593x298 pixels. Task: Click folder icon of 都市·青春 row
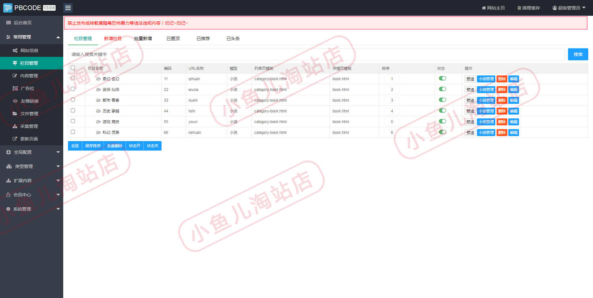click(x=98, y=100)
